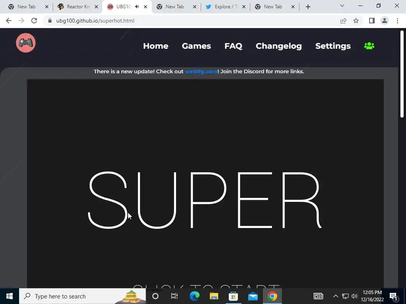Click the padlock site info icon
This screenshot has width=406, height=304.
pos(50,21)
